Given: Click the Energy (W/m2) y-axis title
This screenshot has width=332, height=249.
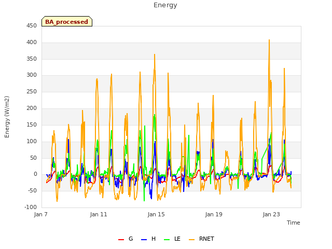Looking at the screenshot, I should pyautogui.click(x=7, y=117).
